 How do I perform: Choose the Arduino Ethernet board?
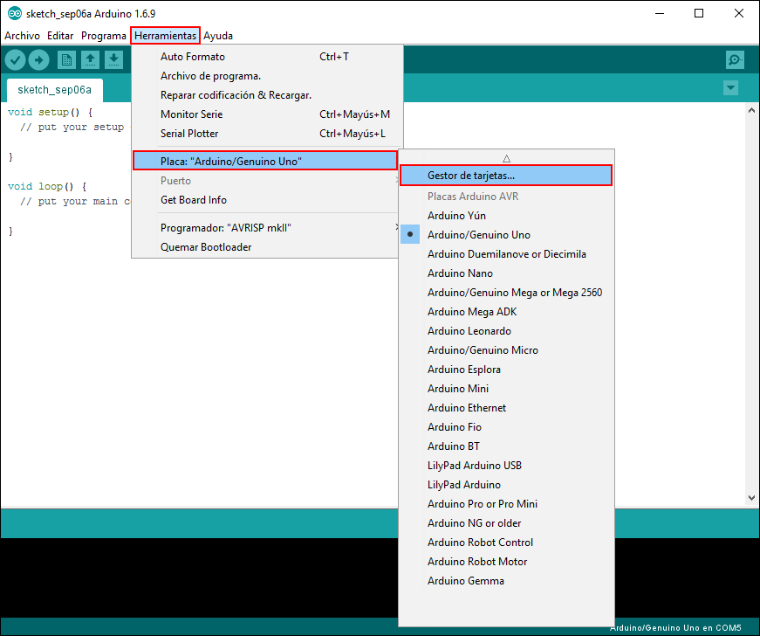click(507, 408)
